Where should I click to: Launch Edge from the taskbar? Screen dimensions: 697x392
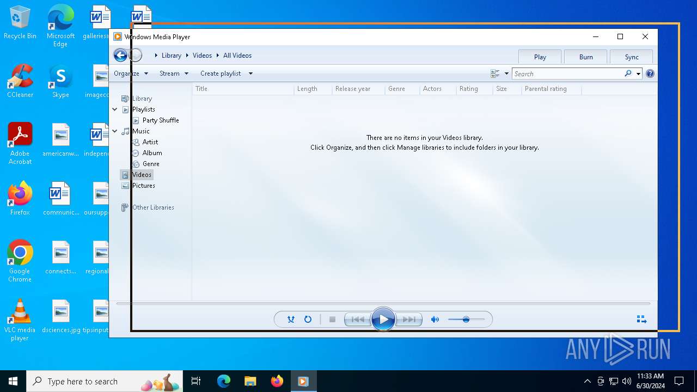pyautogui.click(x=224, y=381)
